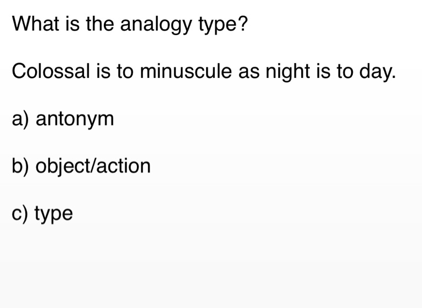Image resolution: width=422 pixels, height=308 pixels.
Task: Click the analogy sentence starting with 'Colossal'
Action: (203, 71)
